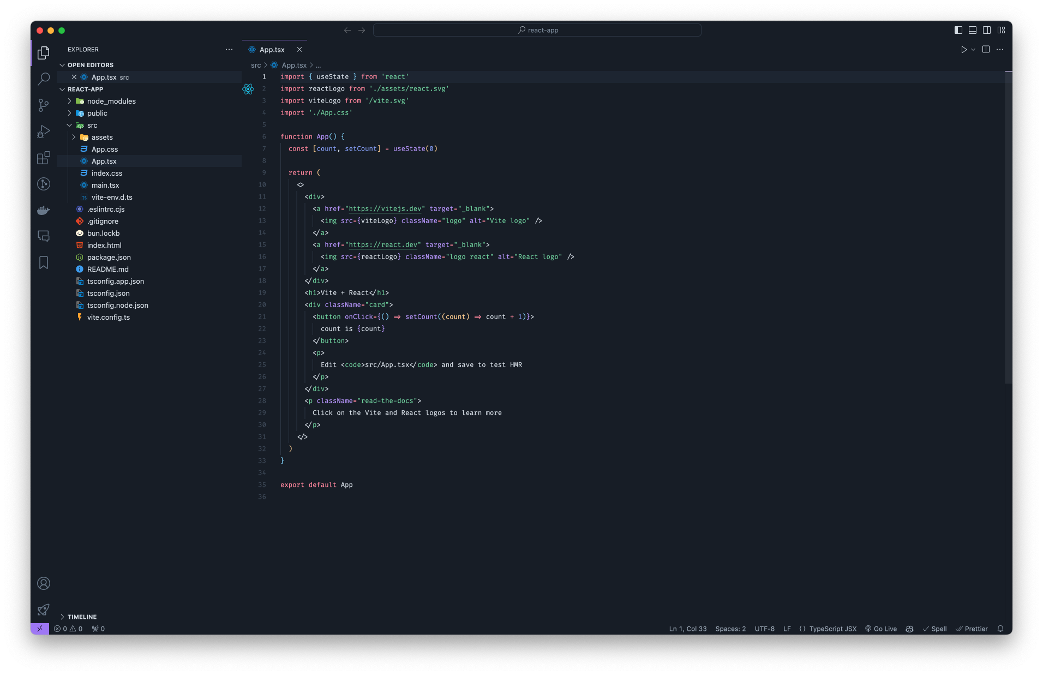Change encoding via UTF-8 status item
This screenshot has width=1043, height=675.
764,629
